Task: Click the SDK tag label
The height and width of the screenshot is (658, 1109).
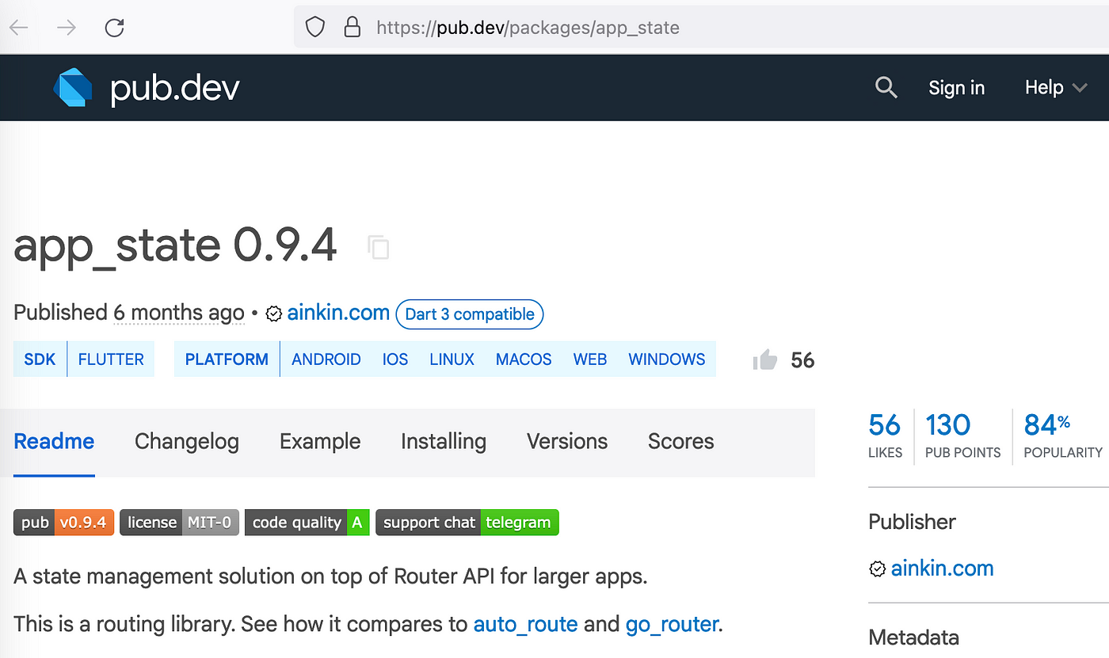Action: pyautogui.click(x=40, y=359)
